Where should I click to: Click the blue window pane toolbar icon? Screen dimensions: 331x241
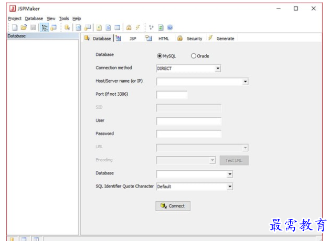[x=117, y=28]
